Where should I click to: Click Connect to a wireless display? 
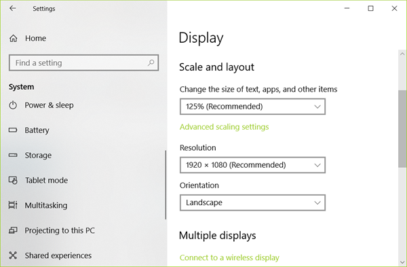[x=229, y=257]
